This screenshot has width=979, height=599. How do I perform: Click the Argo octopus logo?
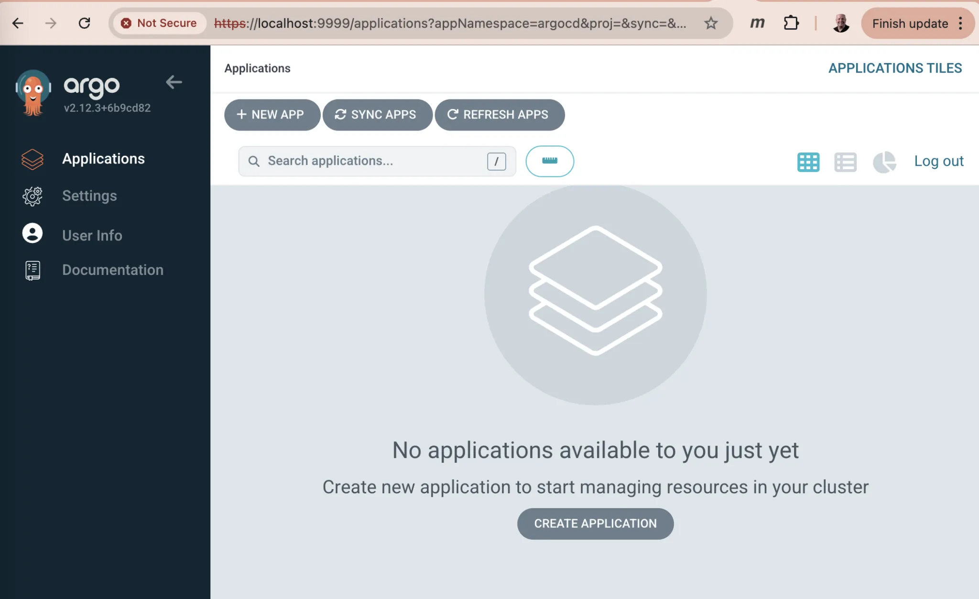(x=33, y=93)
